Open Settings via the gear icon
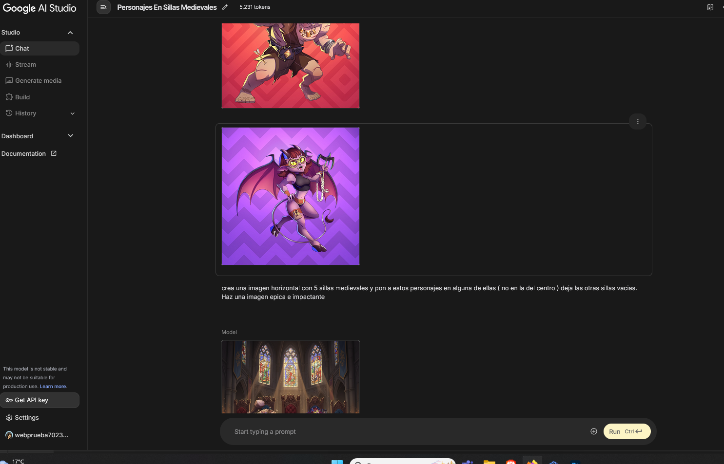724x464 pixels. pyautogui.click(x=9, y=418)
